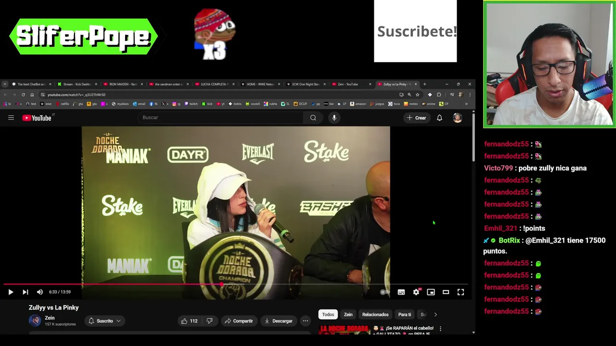
Task: Open the wwe bookmark
Action: point(46,104)
